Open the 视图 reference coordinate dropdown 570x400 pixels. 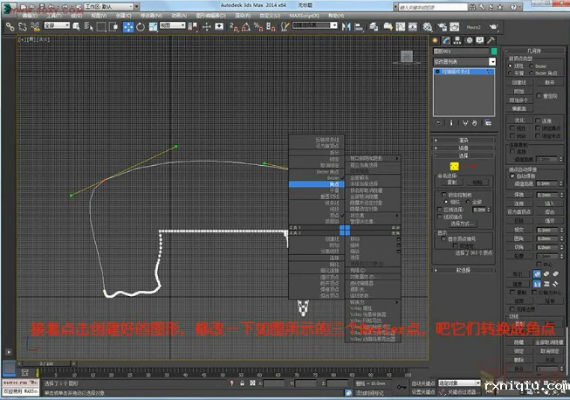tap(173, 25)
